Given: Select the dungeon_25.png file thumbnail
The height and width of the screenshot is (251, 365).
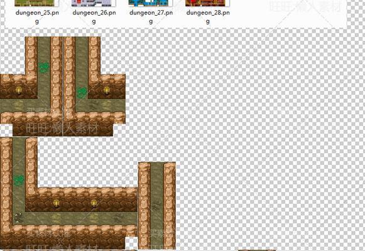Looking at the screenshot, I should click(x=35, y=3).
